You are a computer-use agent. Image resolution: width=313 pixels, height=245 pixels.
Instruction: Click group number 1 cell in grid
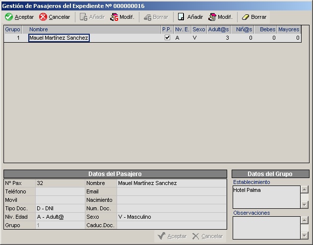pyautogui.click(x=12, y=38)
